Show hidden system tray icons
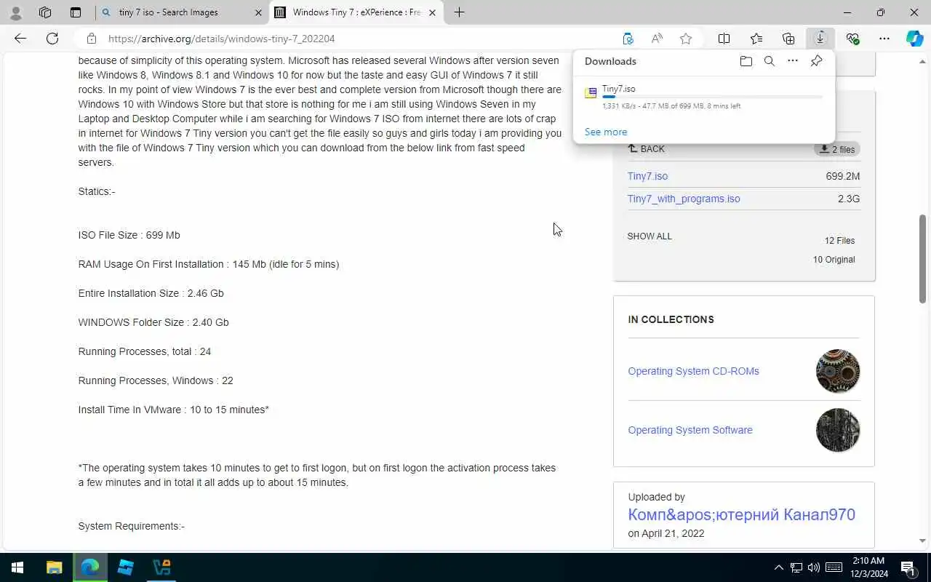The image size is (931, 582). [x=778, y=567]
